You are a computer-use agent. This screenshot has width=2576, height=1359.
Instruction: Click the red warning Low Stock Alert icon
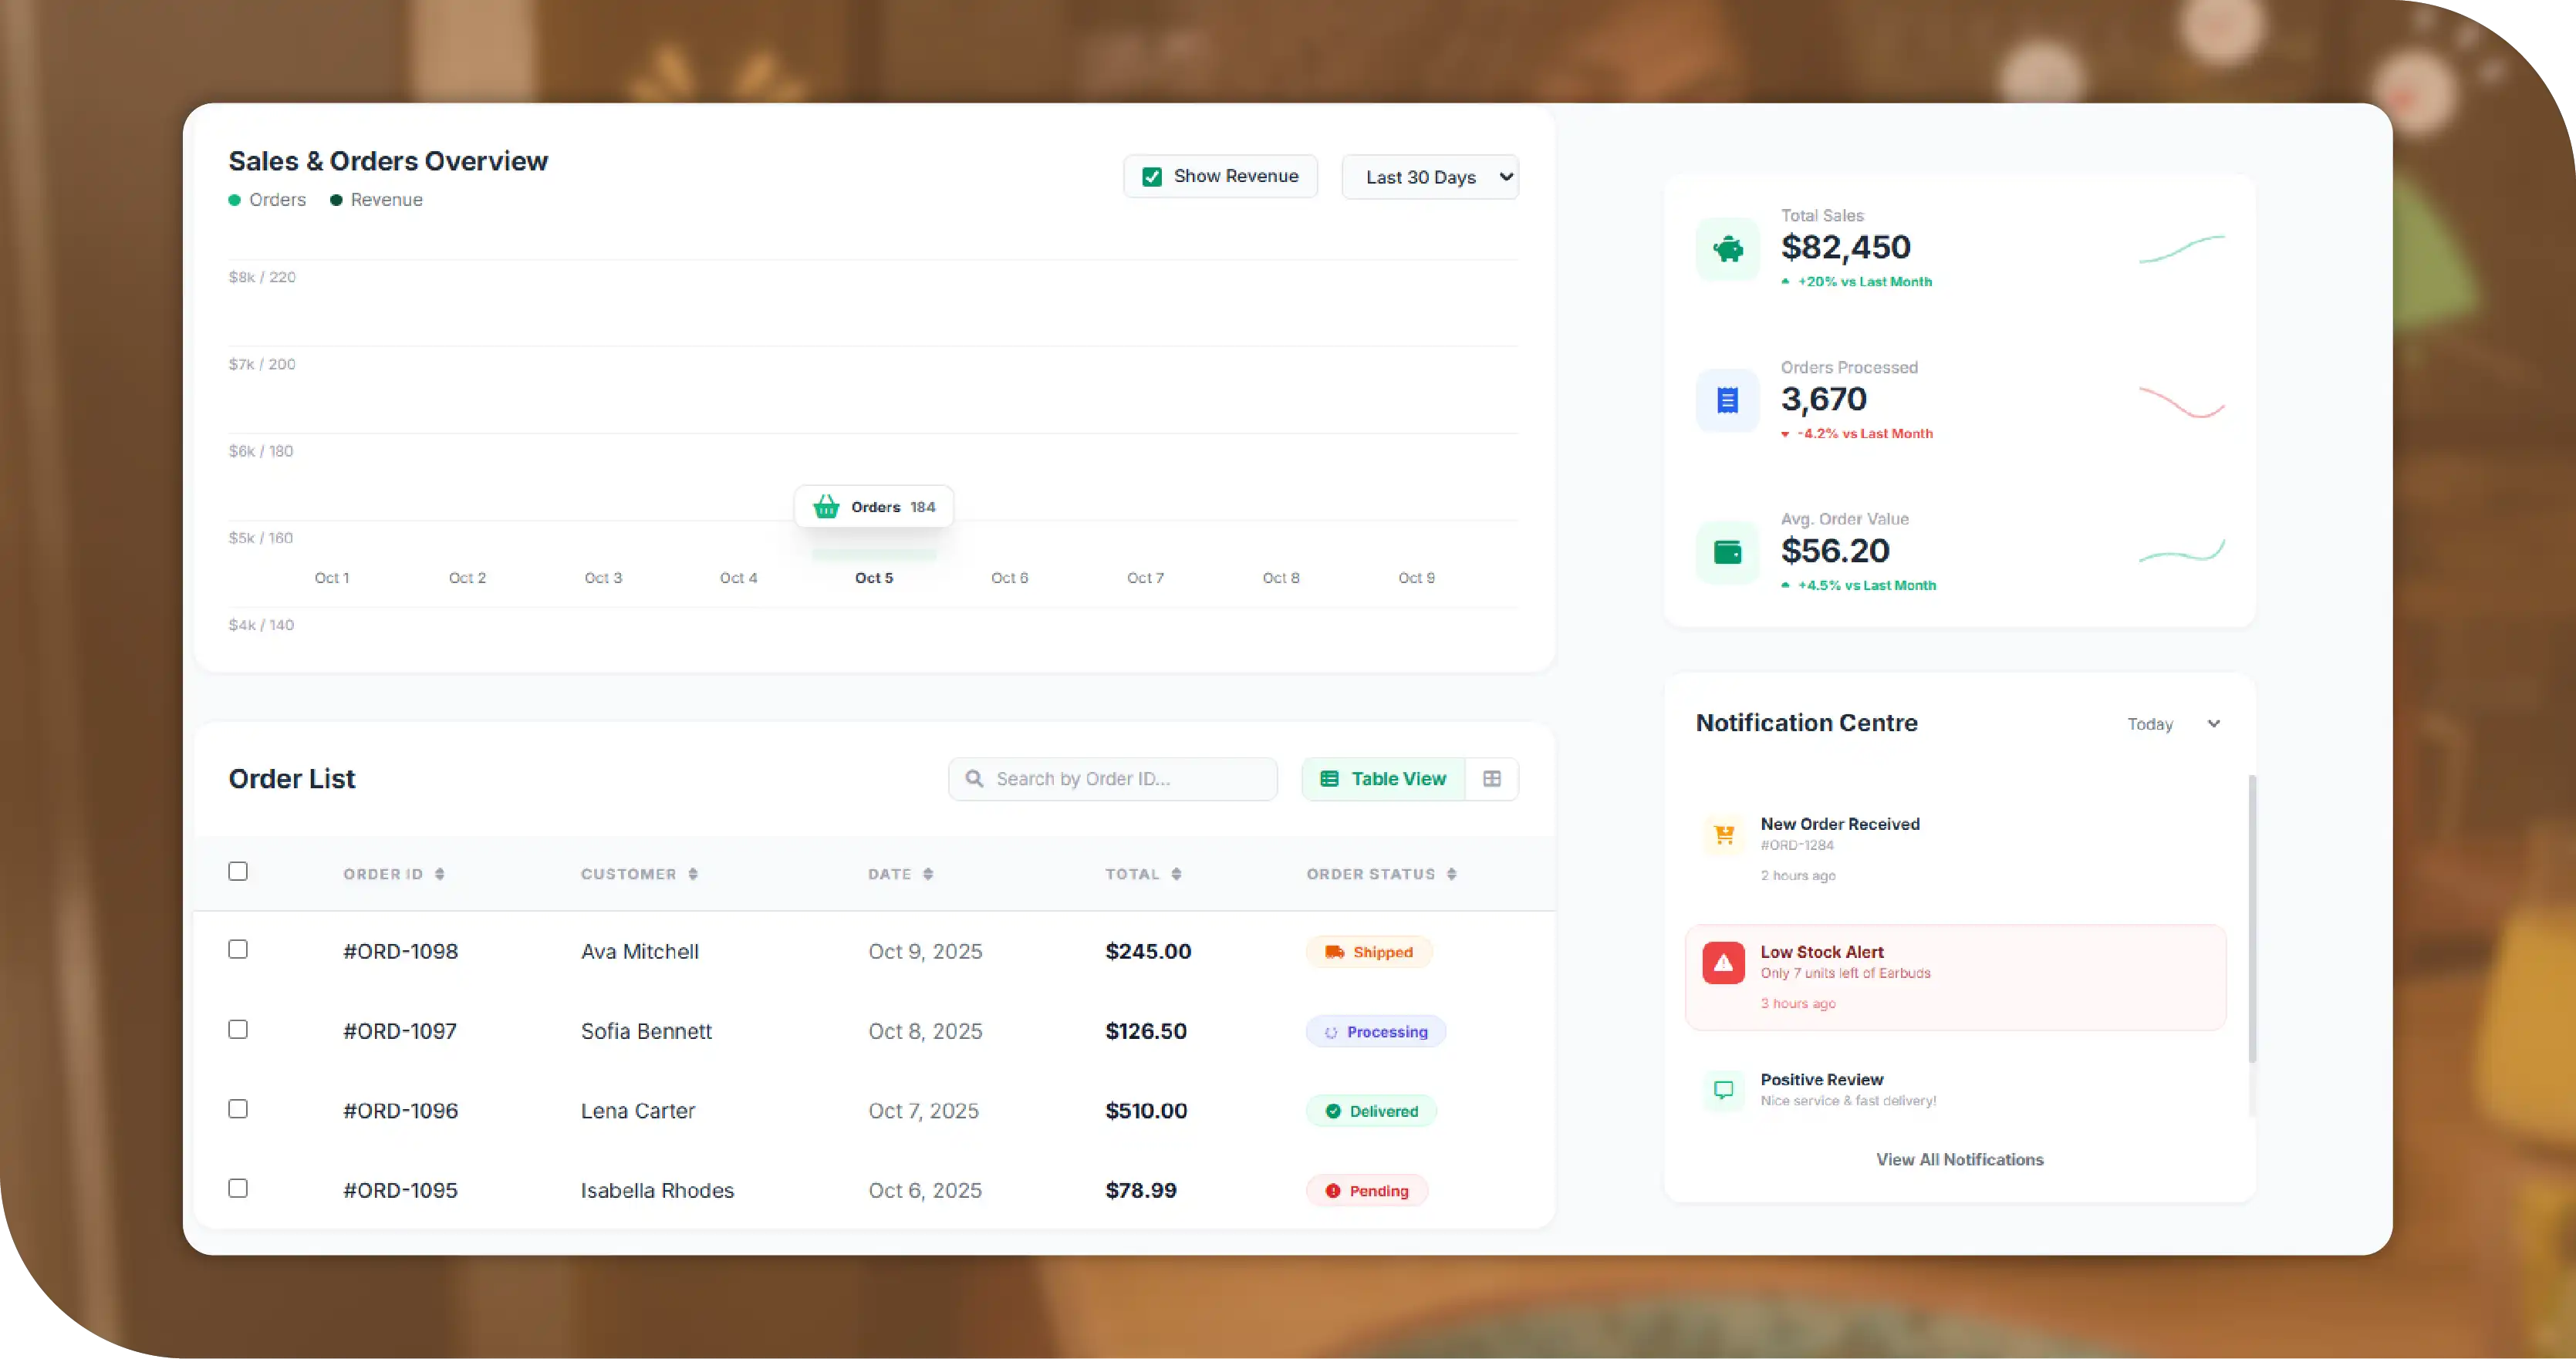(1723, 963)
